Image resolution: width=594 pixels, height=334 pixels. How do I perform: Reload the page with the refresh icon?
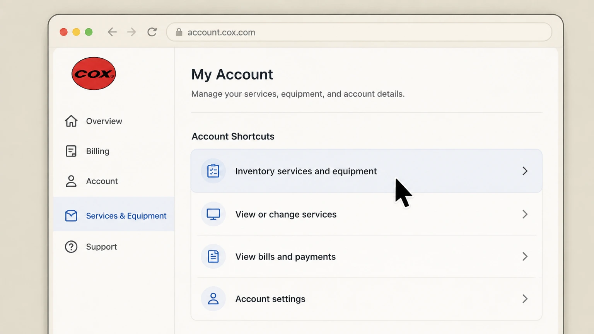point(152,32)
